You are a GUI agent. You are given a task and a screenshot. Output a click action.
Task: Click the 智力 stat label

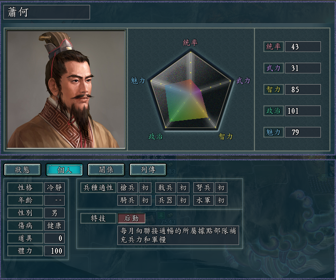[274, 89]
